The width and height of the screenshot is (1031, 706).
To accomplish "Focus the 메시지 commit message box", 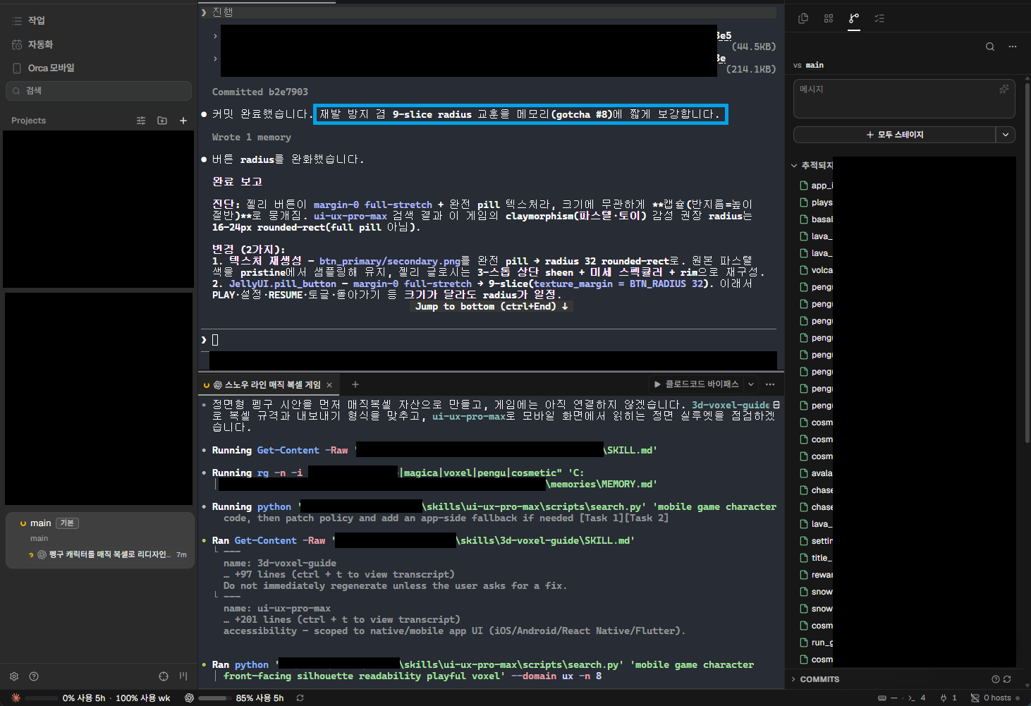I will pyautogui.click(x=904, y=99).
